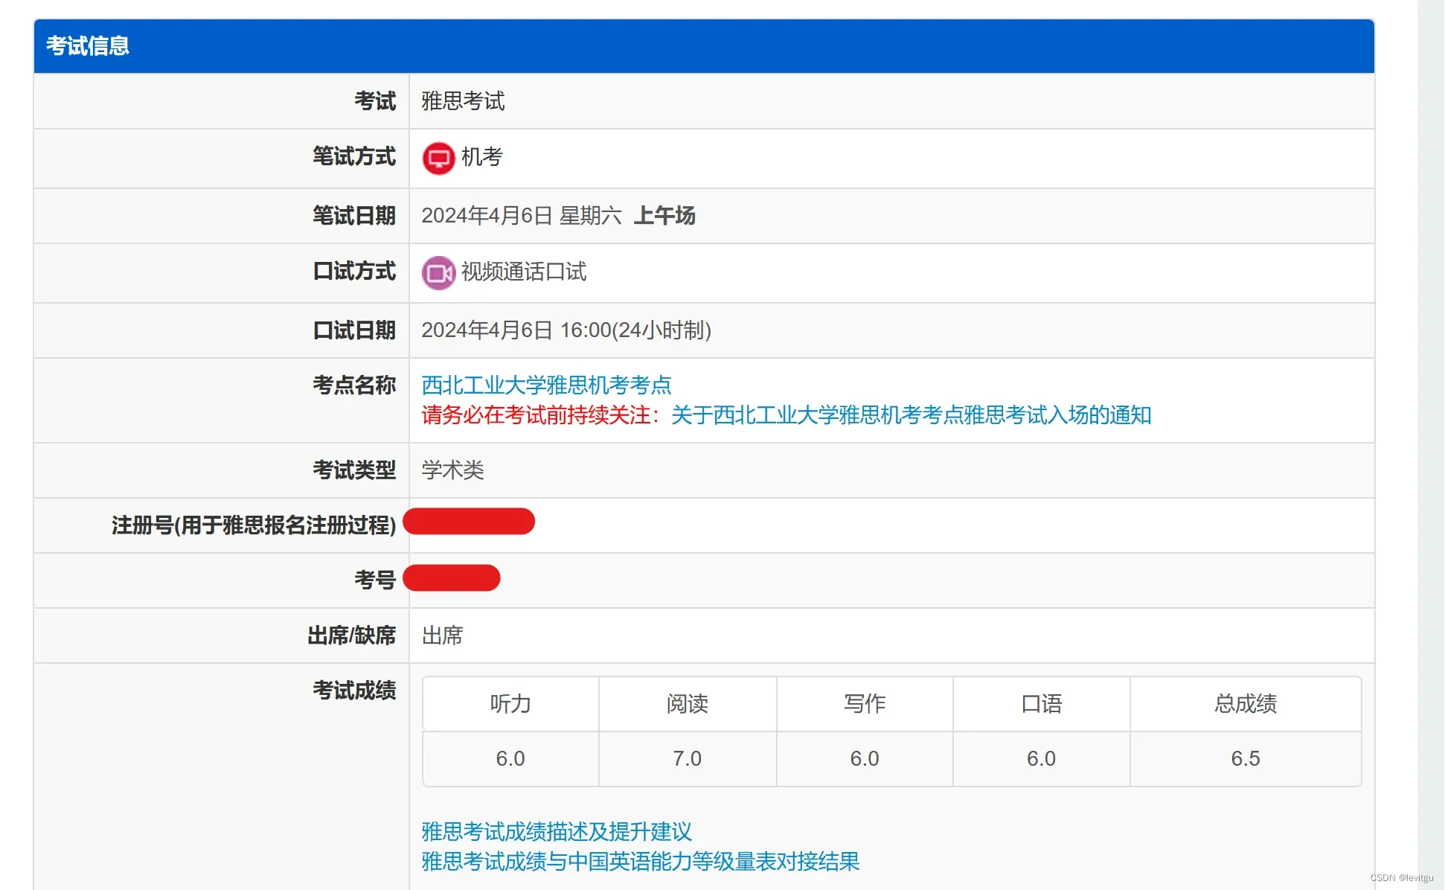Click the 口试日期 row label
1445x890 pixels.
354,330
